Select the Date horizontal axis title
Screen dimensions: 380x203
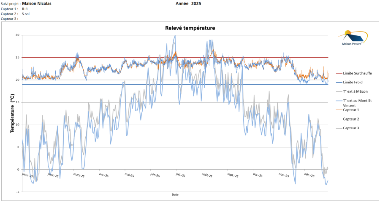pos(175,195)
